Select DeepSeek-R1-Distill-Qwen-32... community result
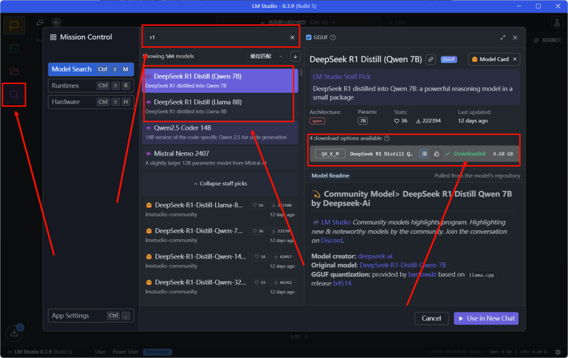This screenshot has width=568, height=358. point(220,287)
